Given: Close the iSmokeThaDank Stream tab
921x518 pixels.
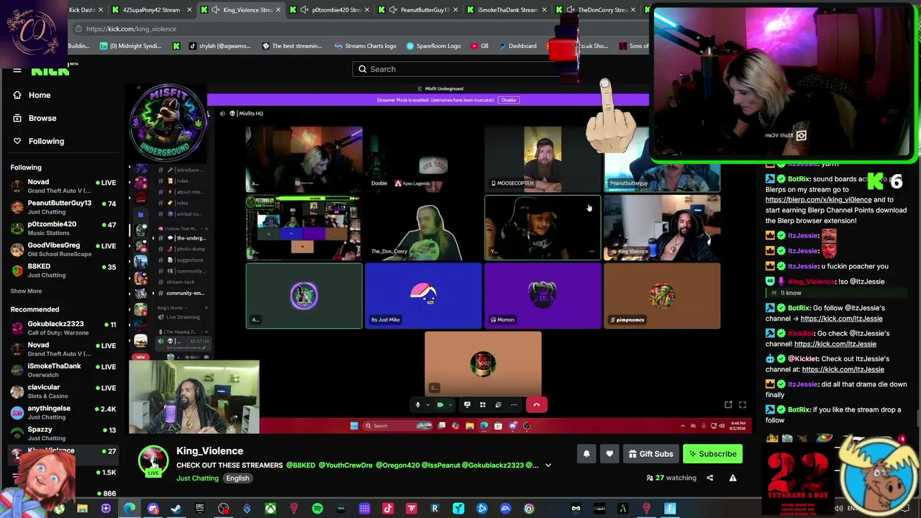Looking at the screenshot, I should [x=544, y=10].
